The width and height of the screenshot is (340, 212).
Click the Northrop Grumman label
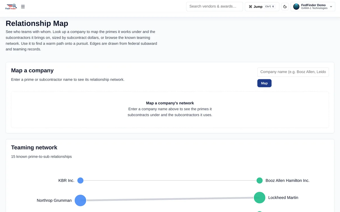pyautogui.click(x=54, y=200)
